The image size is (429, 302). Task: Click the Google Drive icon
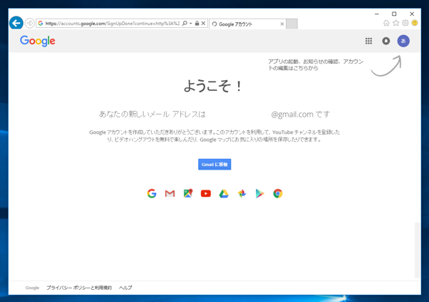[224, 193]
